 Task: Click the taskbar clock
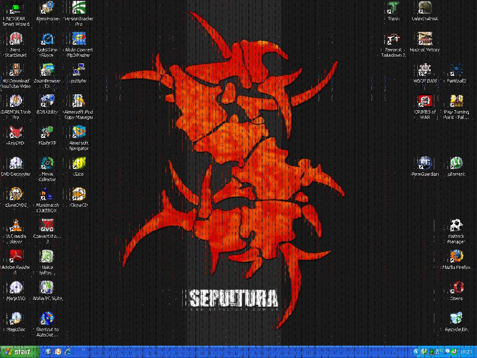(466, 352)
